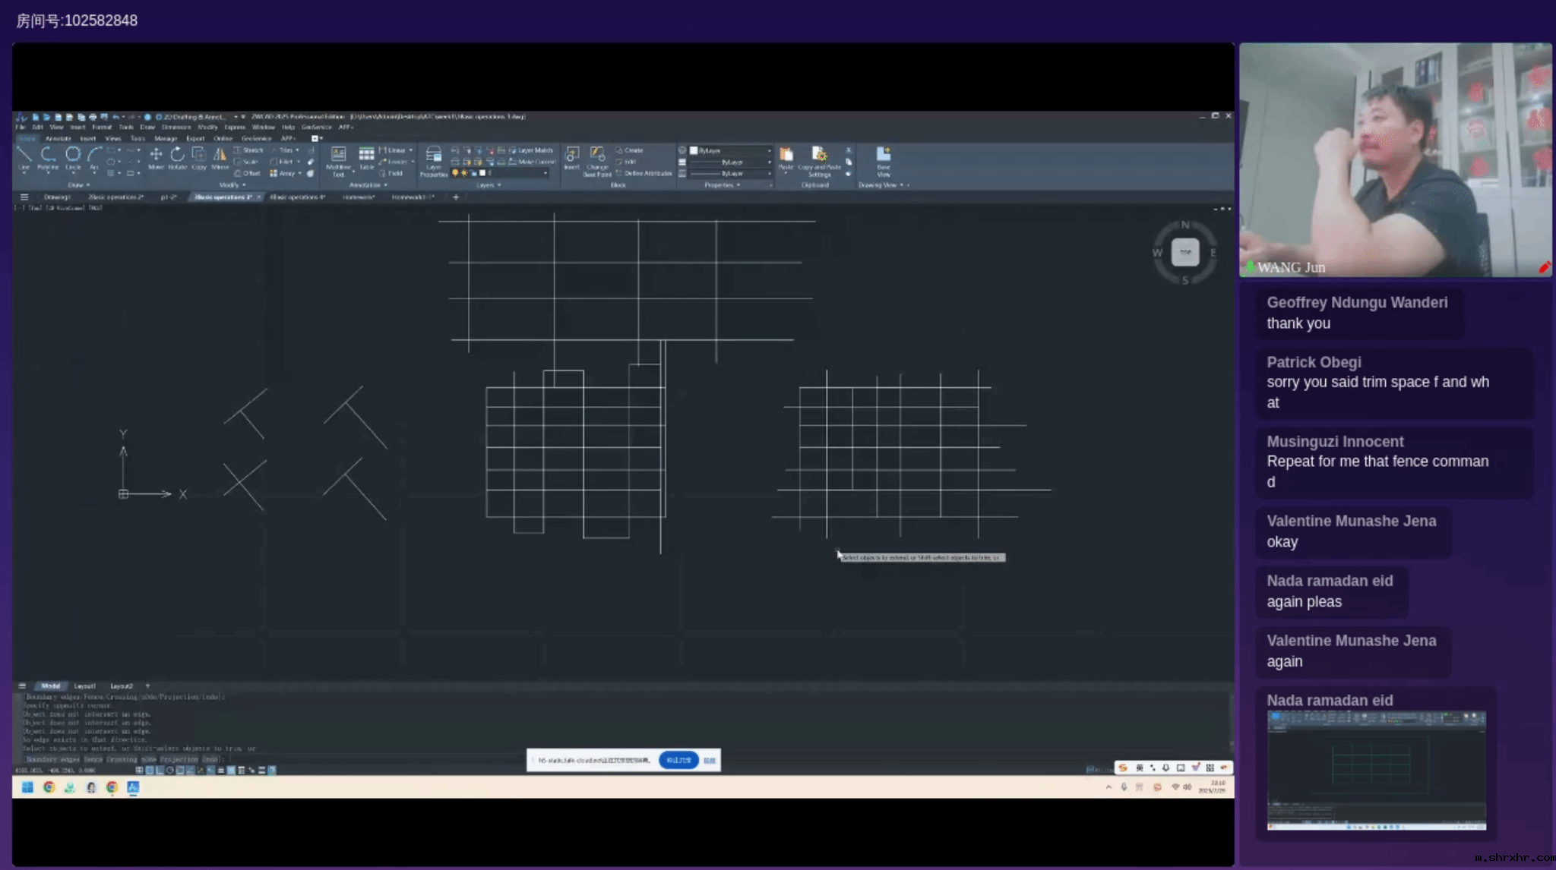1556x870 pixels.
Task: Toggle polar tracking in status bar
Action: 170,770
